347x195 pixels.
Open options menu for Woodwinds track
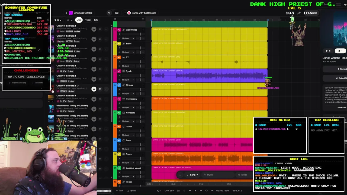(x=143, y=30)
